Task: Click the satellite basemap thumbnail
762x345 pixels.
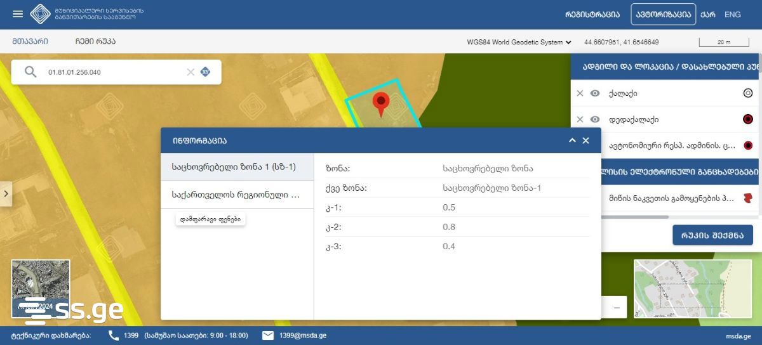Action: pyautogui.click(x=41, y=289)
